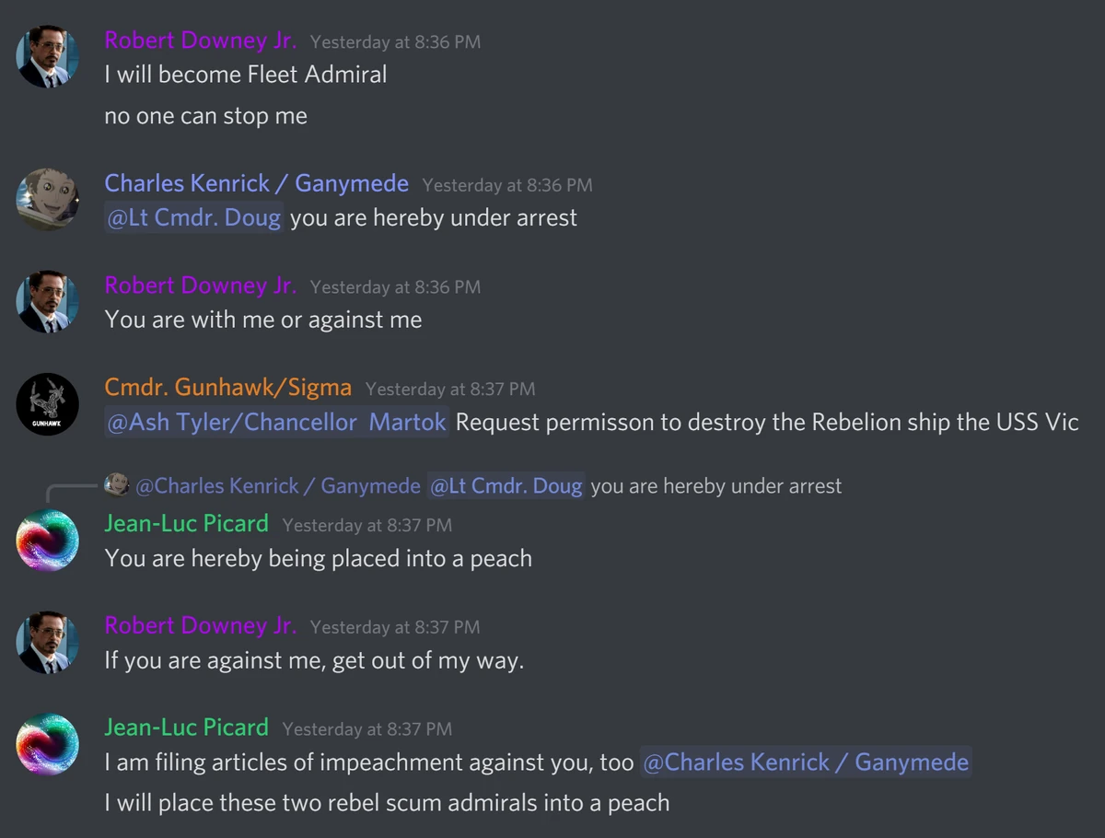
Task: Click the Cmdr. Gunhawk/Sigma username
Action: [x=227, y=388]
